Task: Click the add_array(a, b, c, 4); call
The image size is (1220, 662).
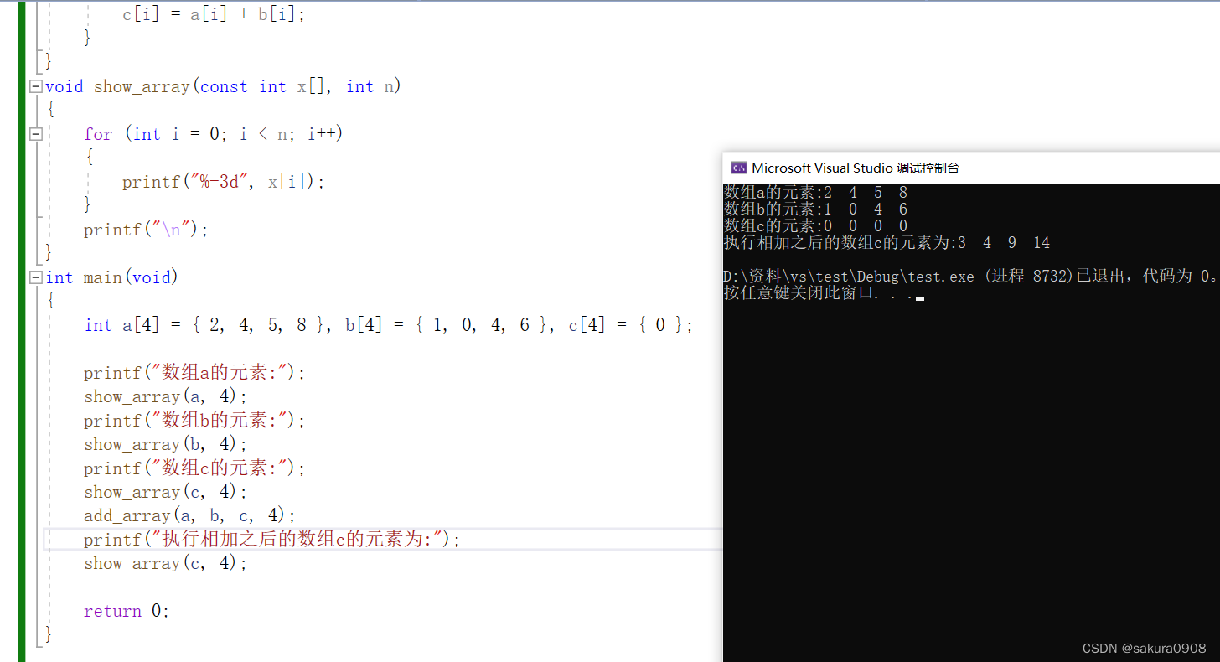Action: click(x=190, y=515)
